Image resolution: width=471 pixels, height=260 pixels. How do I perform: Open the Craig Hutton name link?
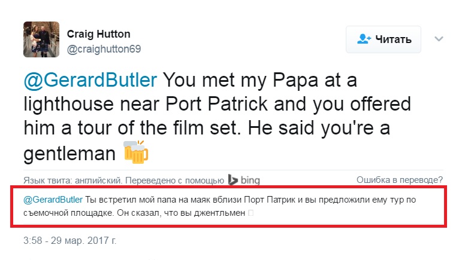tap(98, 33)
